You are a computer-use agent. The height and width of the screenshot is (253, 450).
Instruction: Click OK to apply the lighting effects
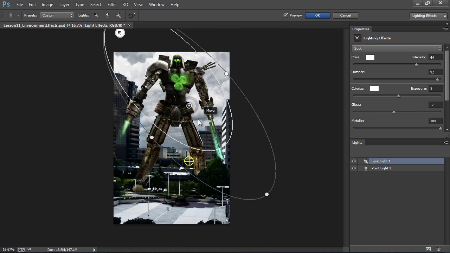click(317, 15)
